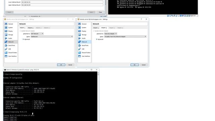Screen dimensions: 215x121
Task: Click 'Ethernet adapter Ethernet:' line in cmd
Action: [13, 97]
